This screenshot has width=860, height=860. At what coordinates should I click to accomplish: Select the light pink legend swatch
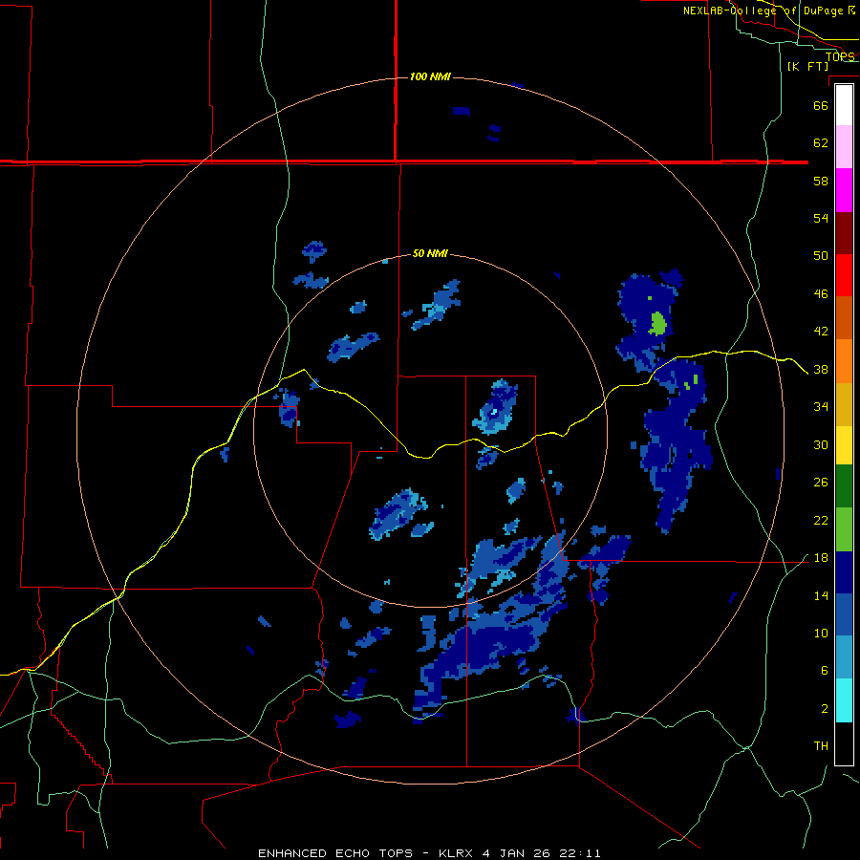(x=844, y=146)
